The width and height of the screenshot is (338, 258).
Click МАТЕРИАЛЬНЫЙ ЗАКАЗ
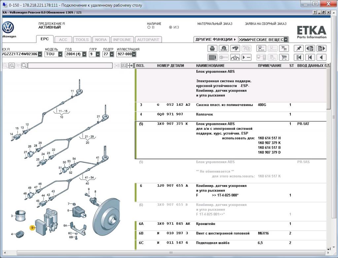pos(215,24)
